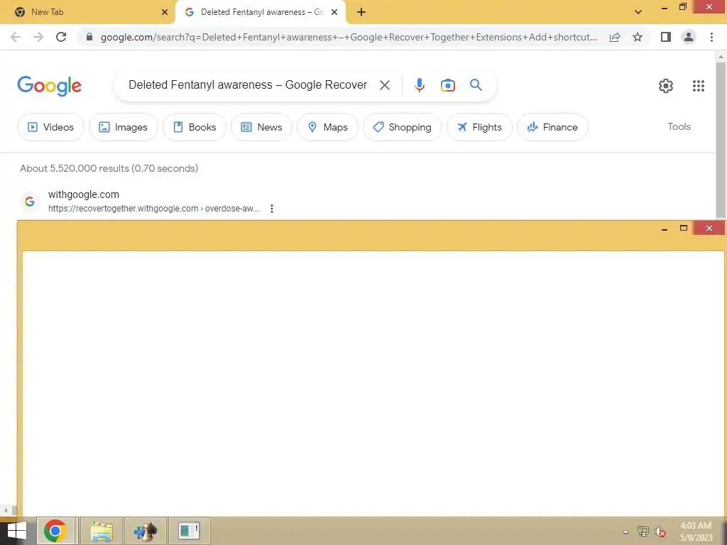Open the search Tools options
The width and height of the screenshot is (727, 545).
point(679,126)
